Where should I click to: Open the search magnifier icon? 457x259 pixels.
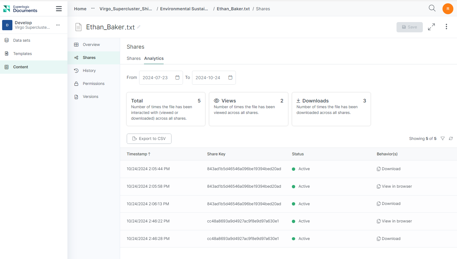pyautogui.click(x=432, y=8)
